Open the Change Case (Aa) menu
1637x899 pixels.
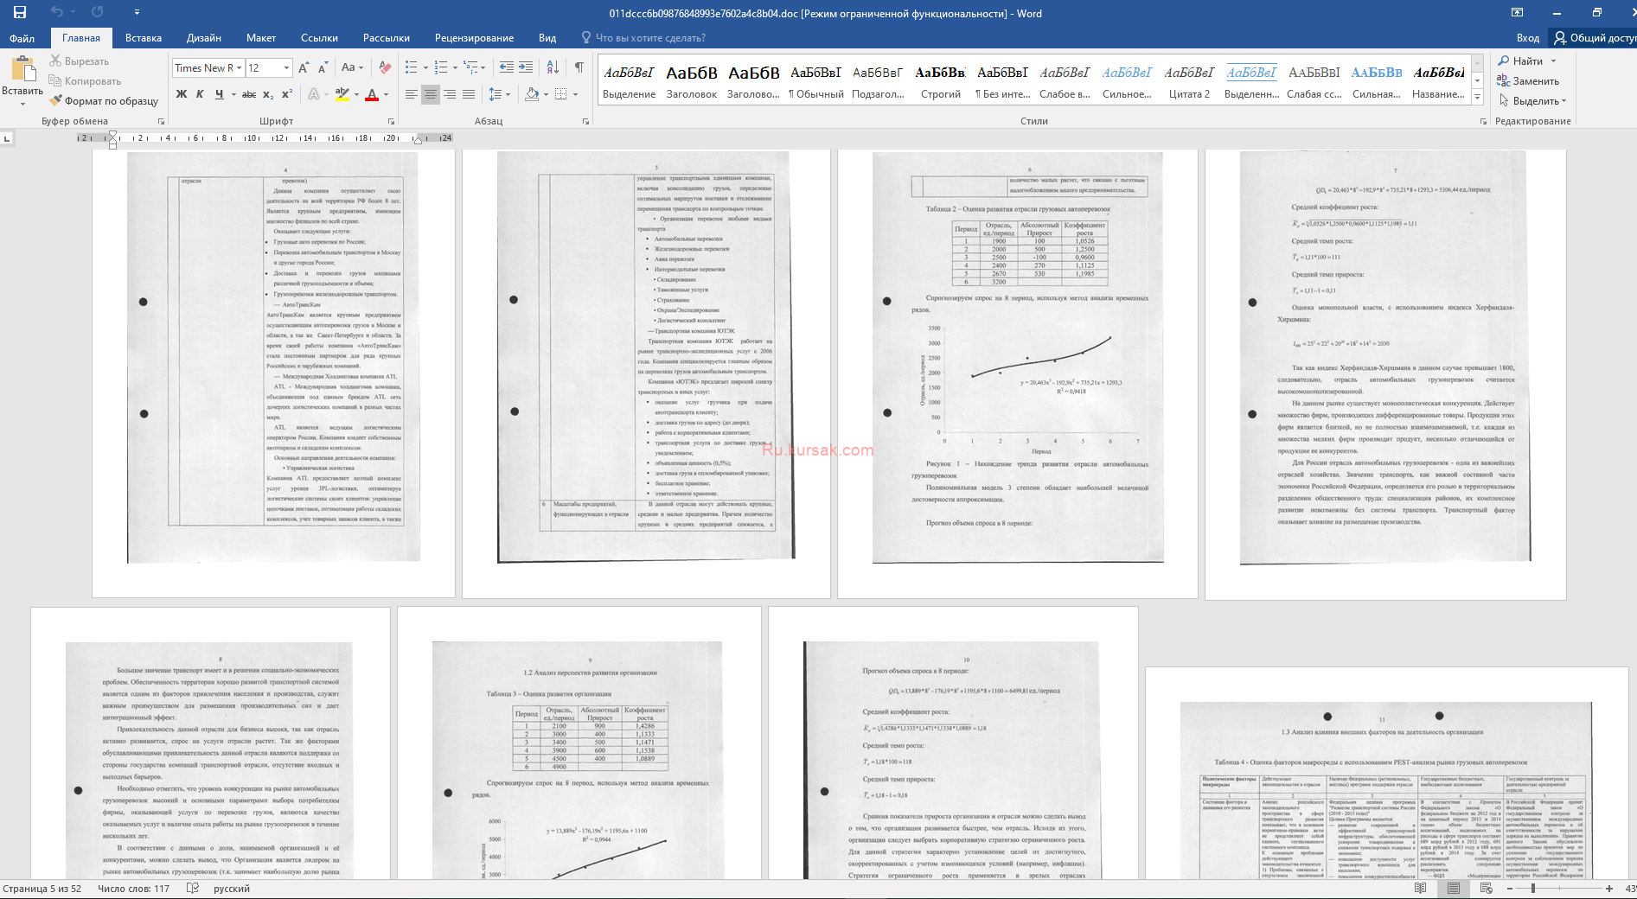click(x=352, y=67)
